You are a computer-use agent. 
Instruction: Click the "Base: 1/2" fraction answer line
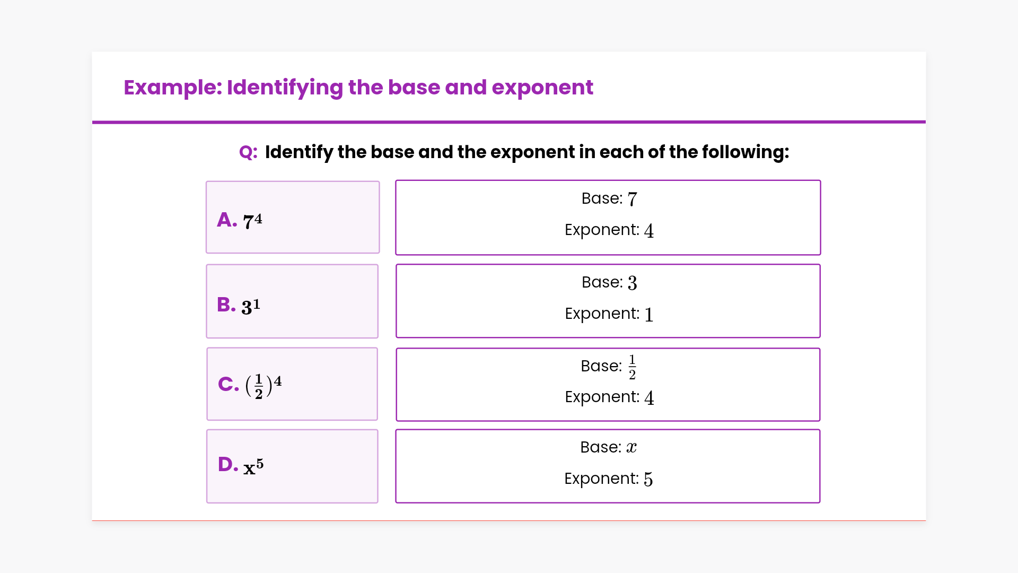(609, 367)
